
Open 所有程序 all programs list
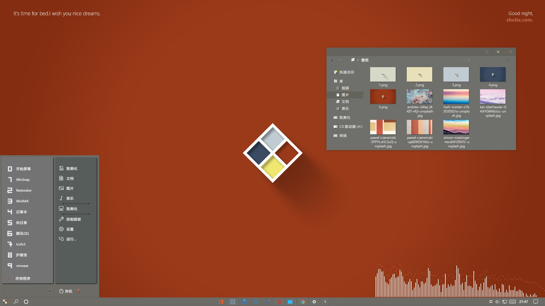tap(23, 279)
